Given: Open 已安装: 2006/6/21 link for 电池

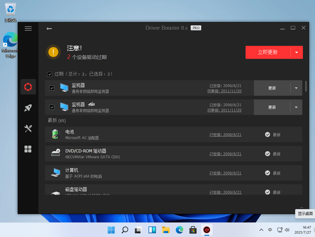Looking at the screenshot, I should click(x=225, y=135).
